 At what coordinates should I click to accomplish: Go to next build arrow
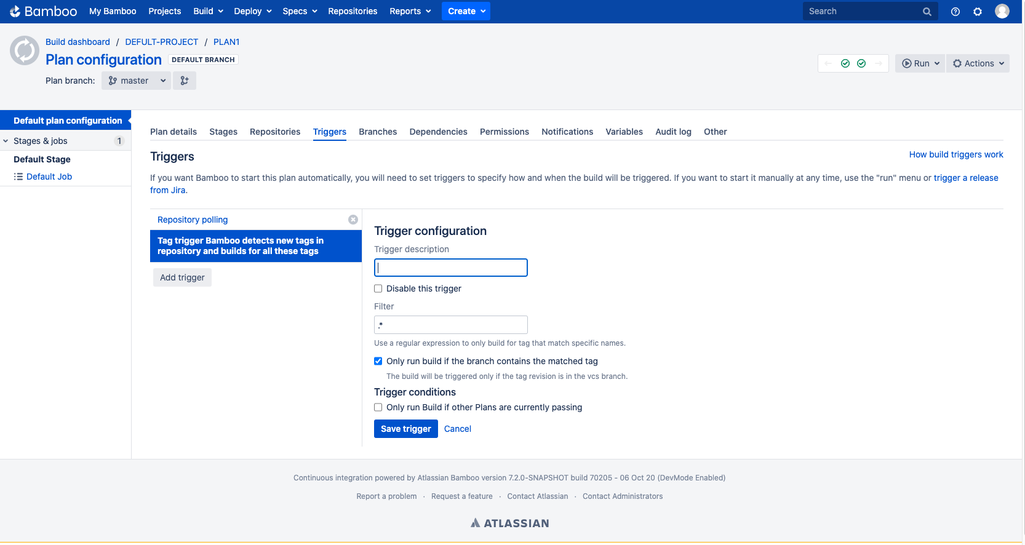[x=879, y=63]
